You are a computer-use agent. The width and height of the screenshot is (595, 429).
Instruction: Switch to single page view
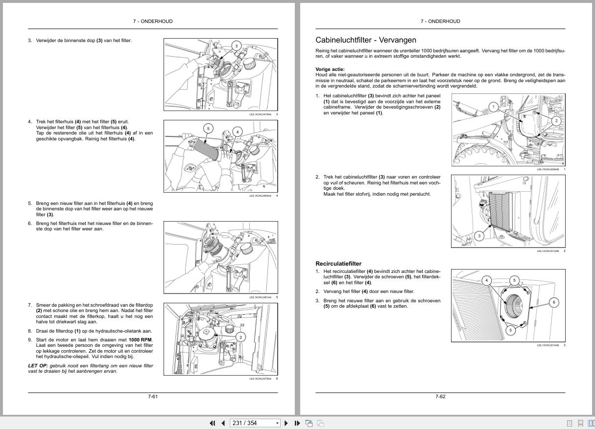570,424
